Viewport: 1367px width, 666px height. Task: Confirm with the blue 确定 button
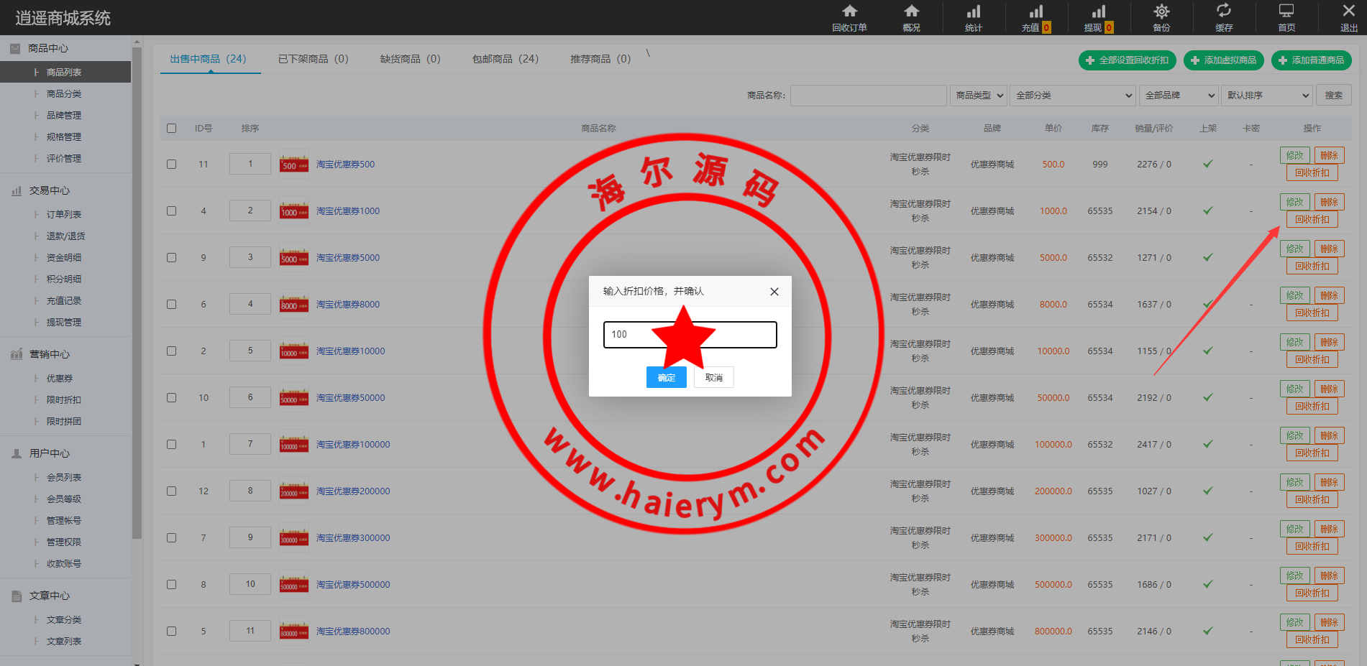pyautogui.click(x=666, y=378)
